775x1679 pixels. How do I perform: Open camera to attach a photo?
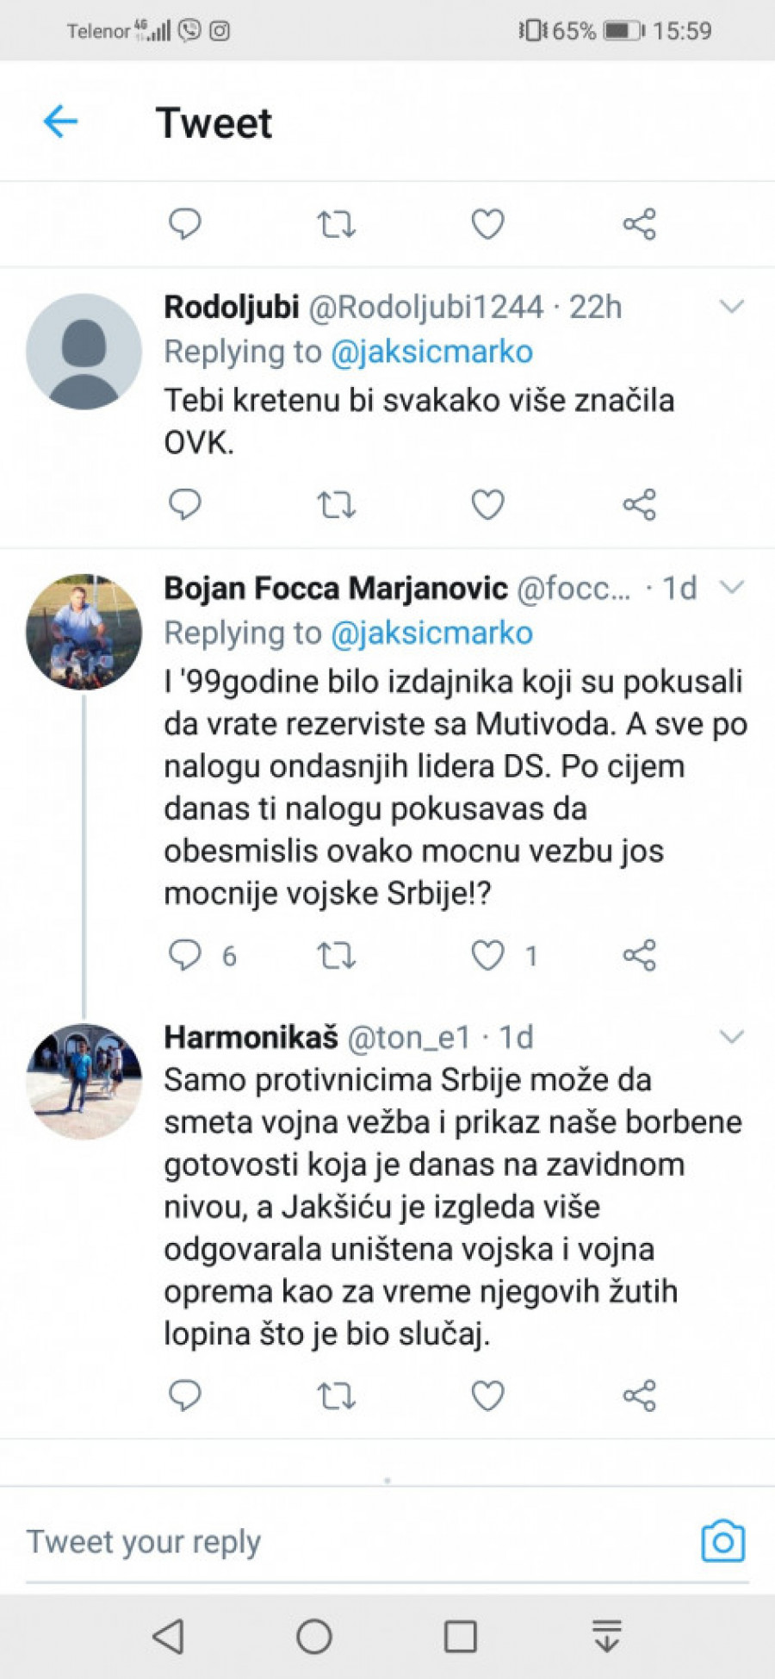click(722, 1541)
